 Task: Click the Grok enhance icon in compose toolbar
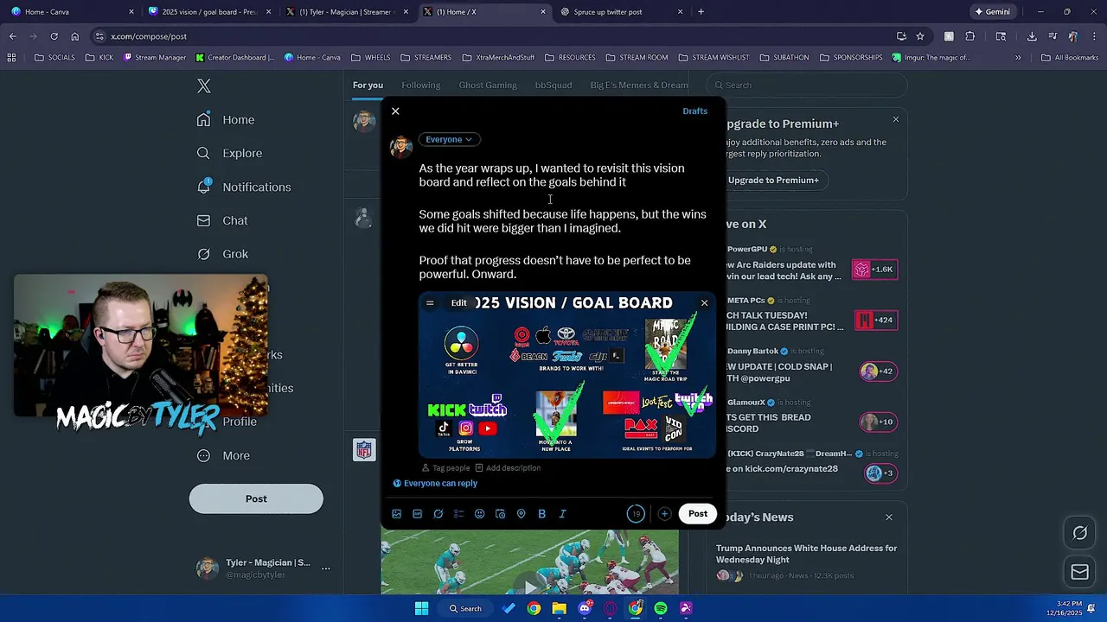click(x=438, y=514)
